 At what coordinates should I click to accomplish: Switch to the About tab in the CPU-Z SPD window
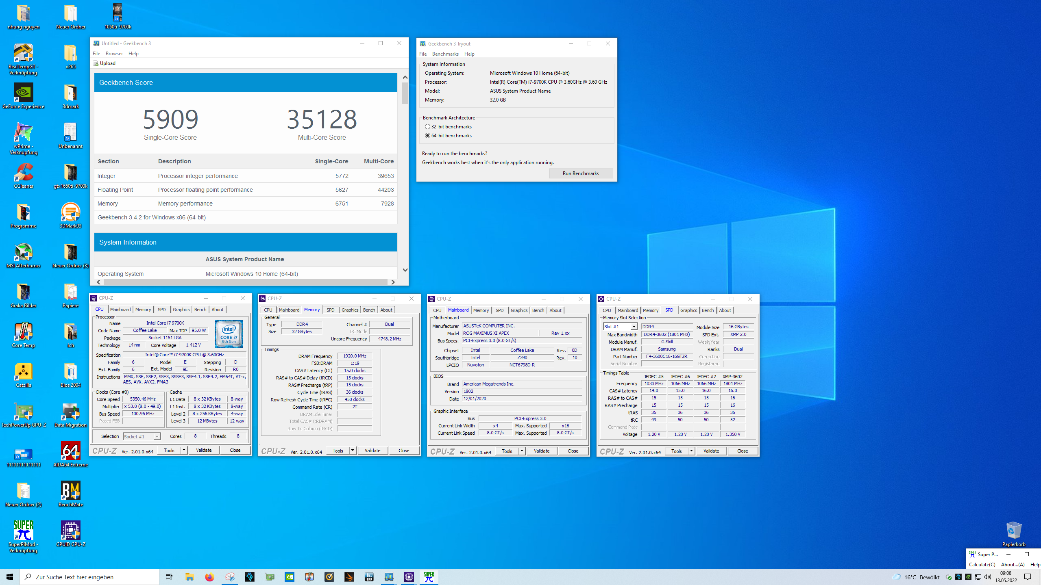[725, 310]
